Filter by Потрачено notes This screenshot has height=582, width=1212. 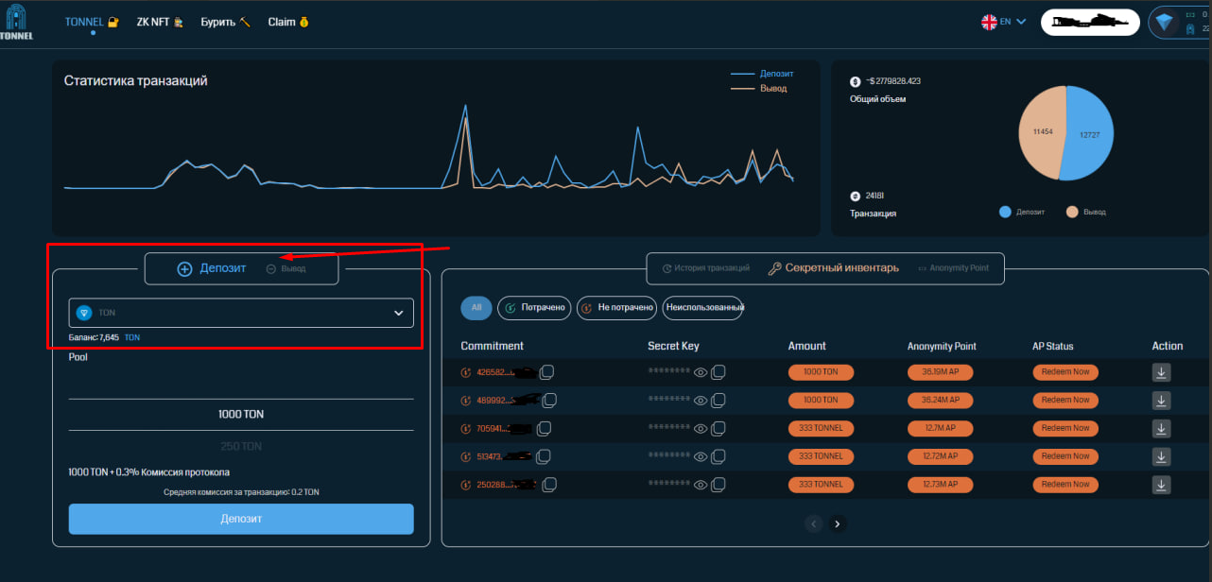point(535,307)
